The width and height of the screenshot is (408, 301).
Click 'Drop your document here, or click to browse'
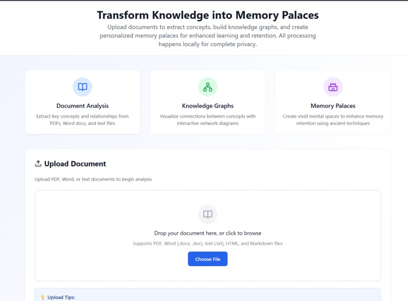(208, 233)
